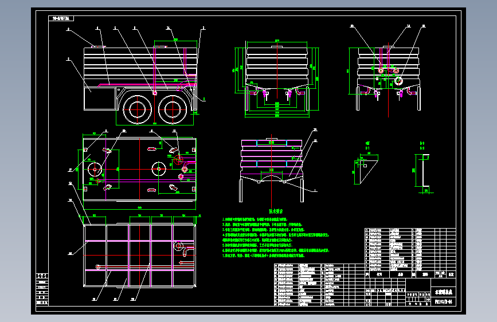Select the empty box left of the wheels in the side view
Viewport: 497px width, 322px height.
click(x=100, y=99)
